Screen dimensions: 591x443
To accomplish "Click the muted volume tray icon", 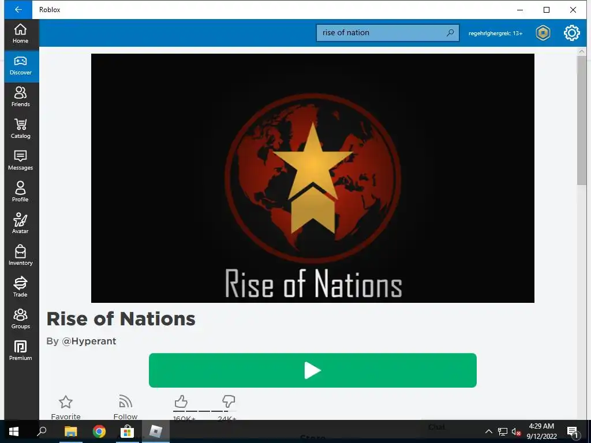I will tap(517, 431).
